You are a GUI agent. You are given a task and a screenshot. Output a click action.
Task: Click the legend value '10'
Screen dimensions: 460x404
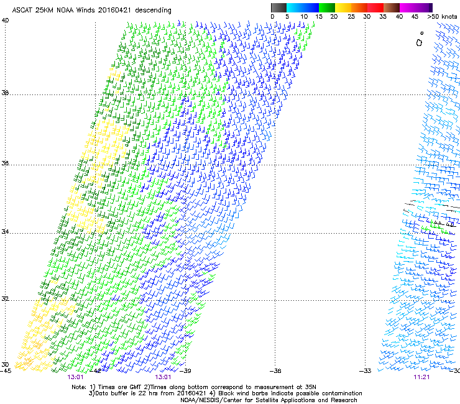304,17
